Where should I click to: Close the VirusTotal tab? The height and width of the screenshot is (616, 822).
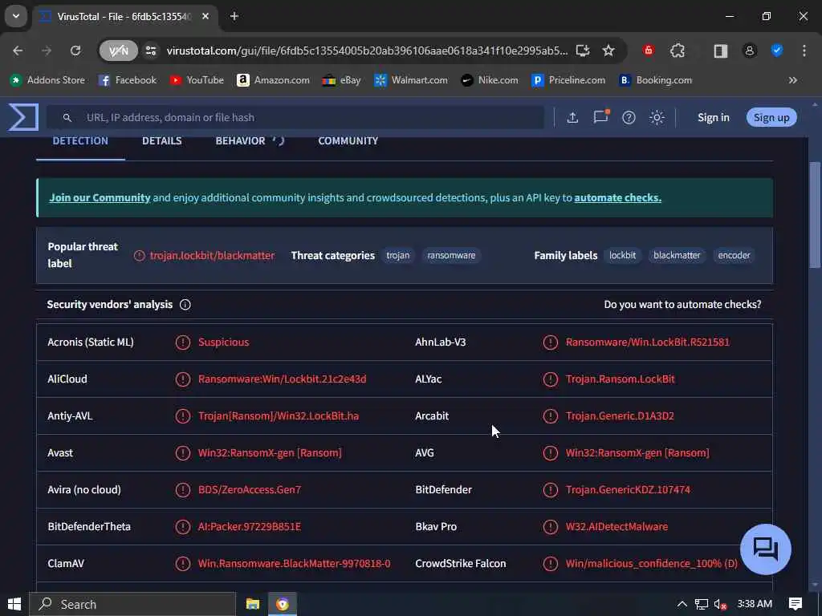pos(205,17)
